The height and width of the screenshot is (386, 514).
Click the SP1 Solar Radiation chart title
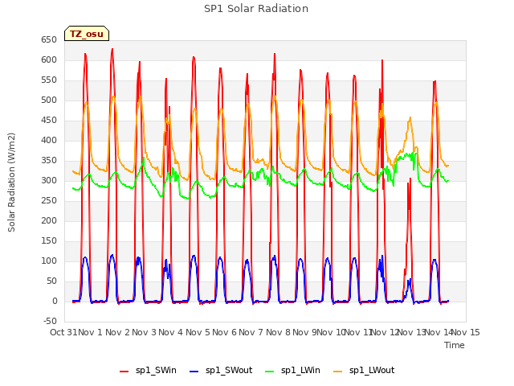(x=256, y=9)
